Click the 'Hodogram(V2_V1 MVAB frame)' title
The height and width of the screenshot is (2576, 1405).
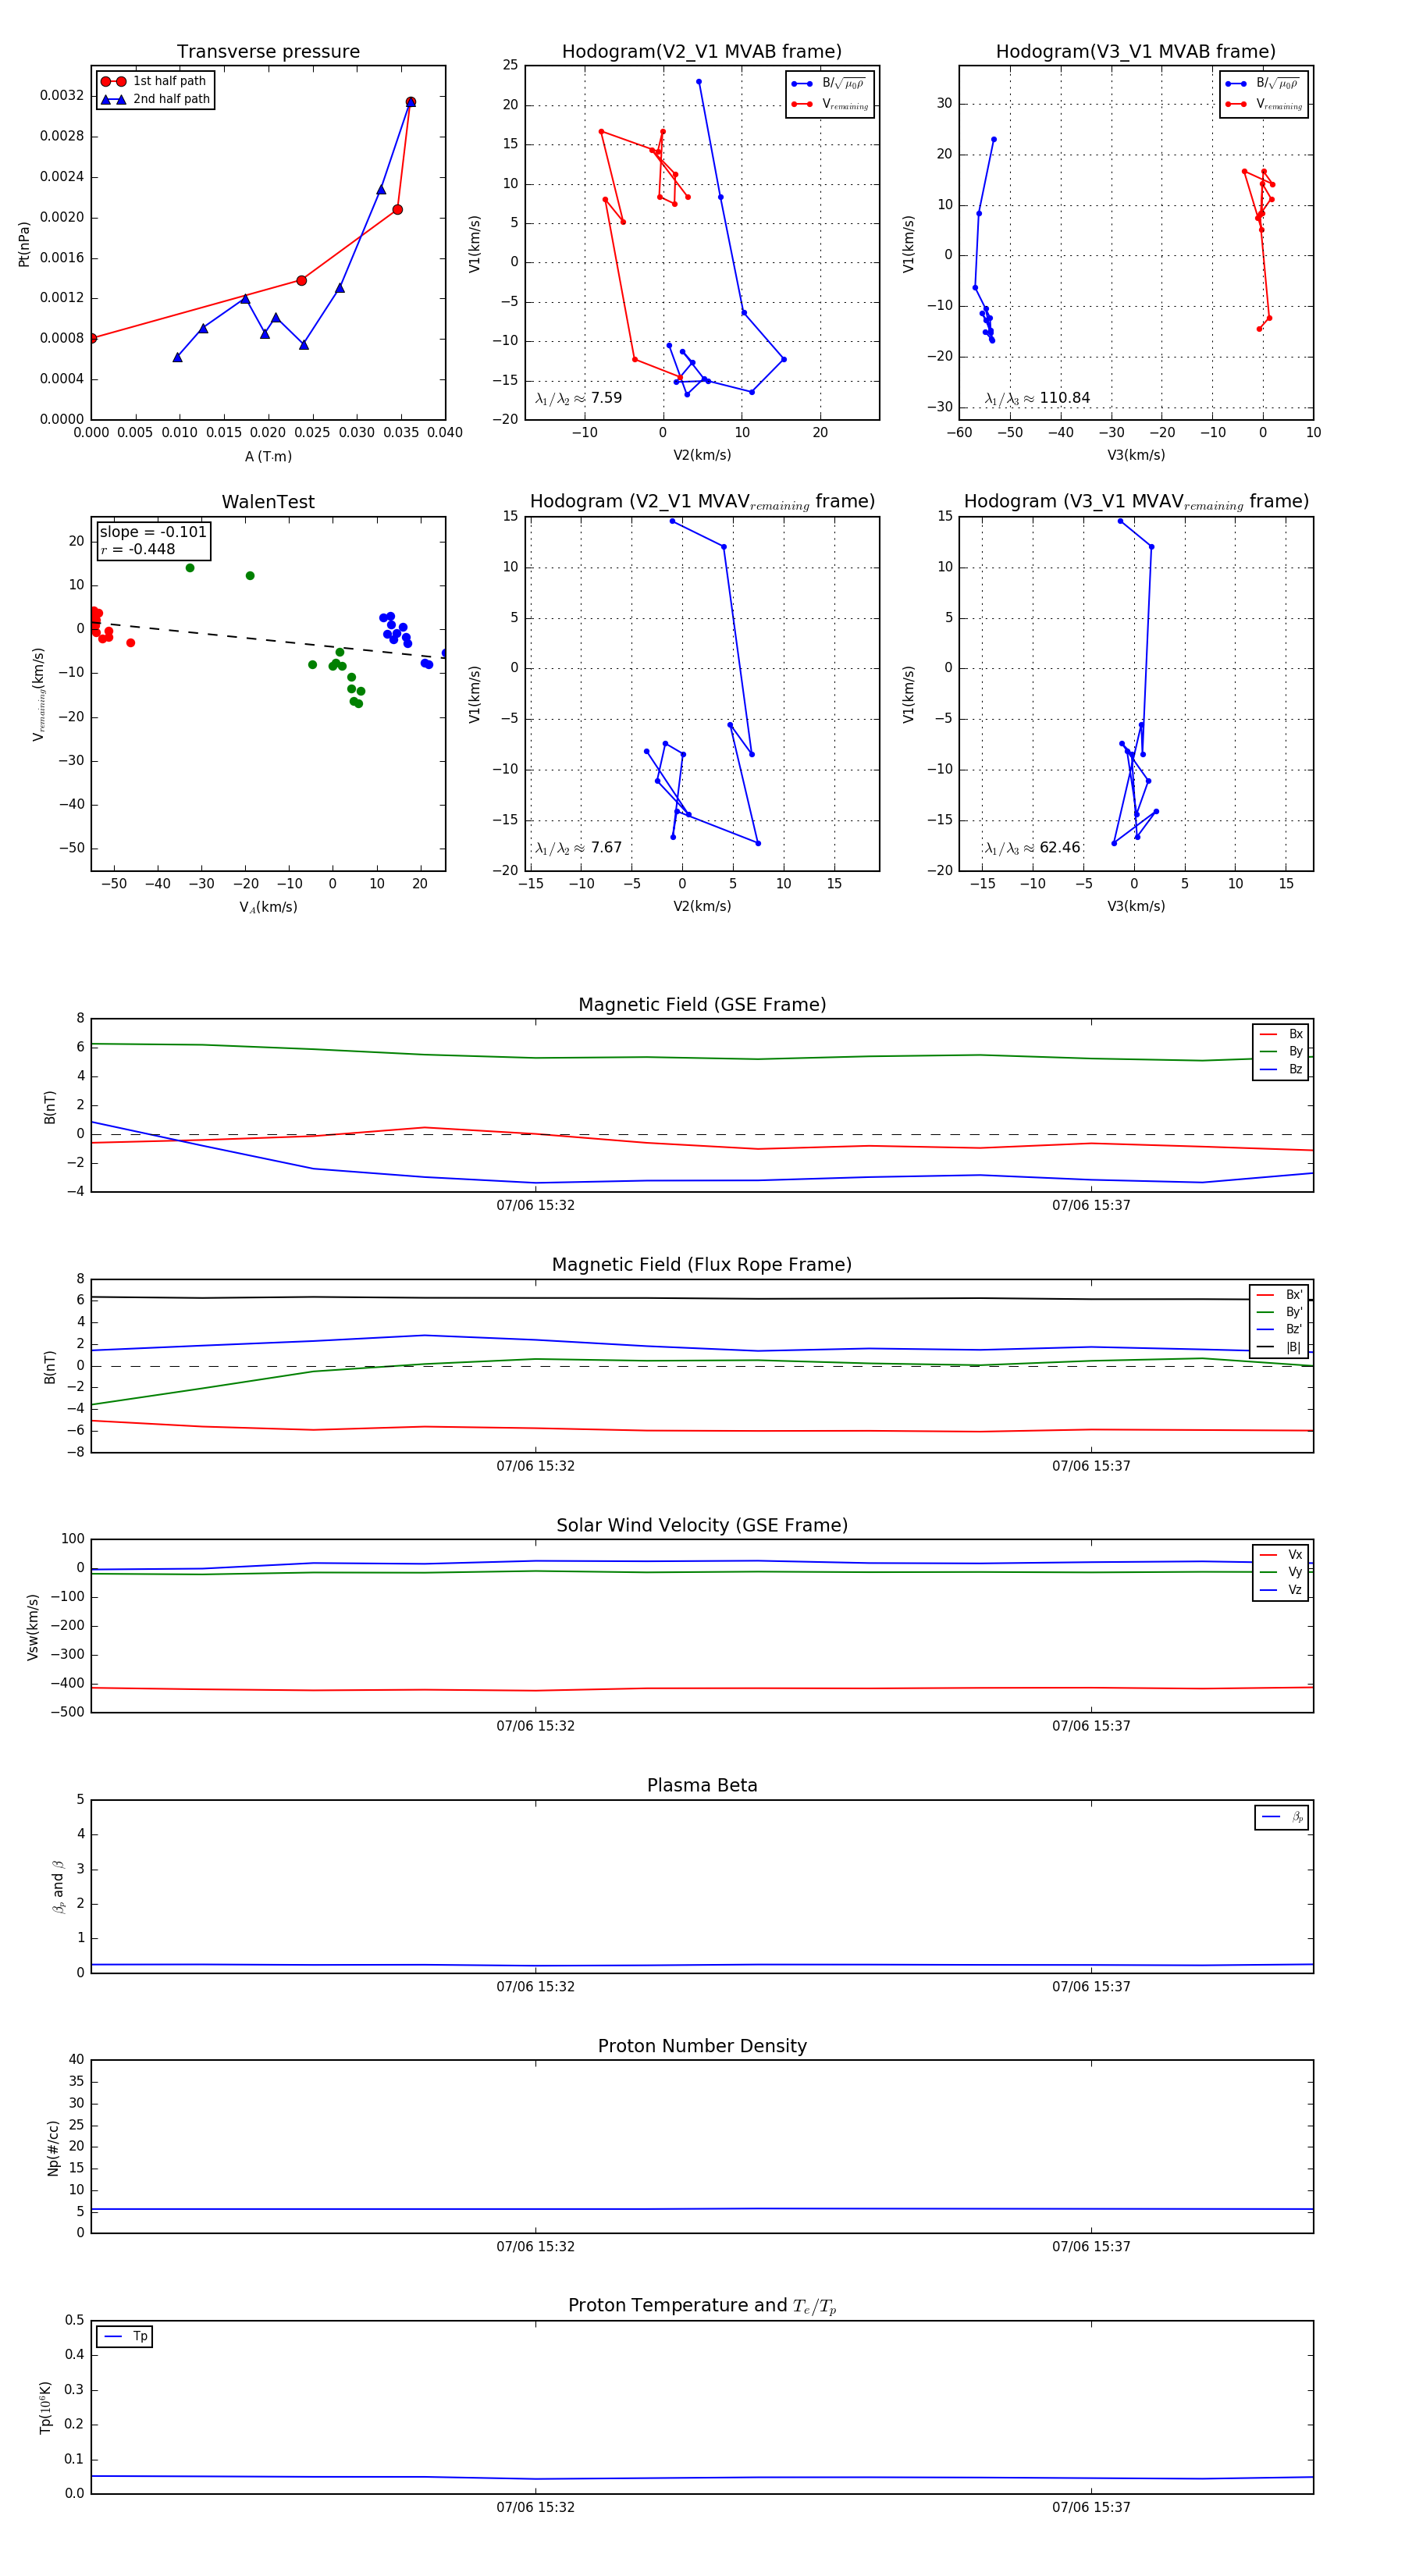click(x=702, y=52)
